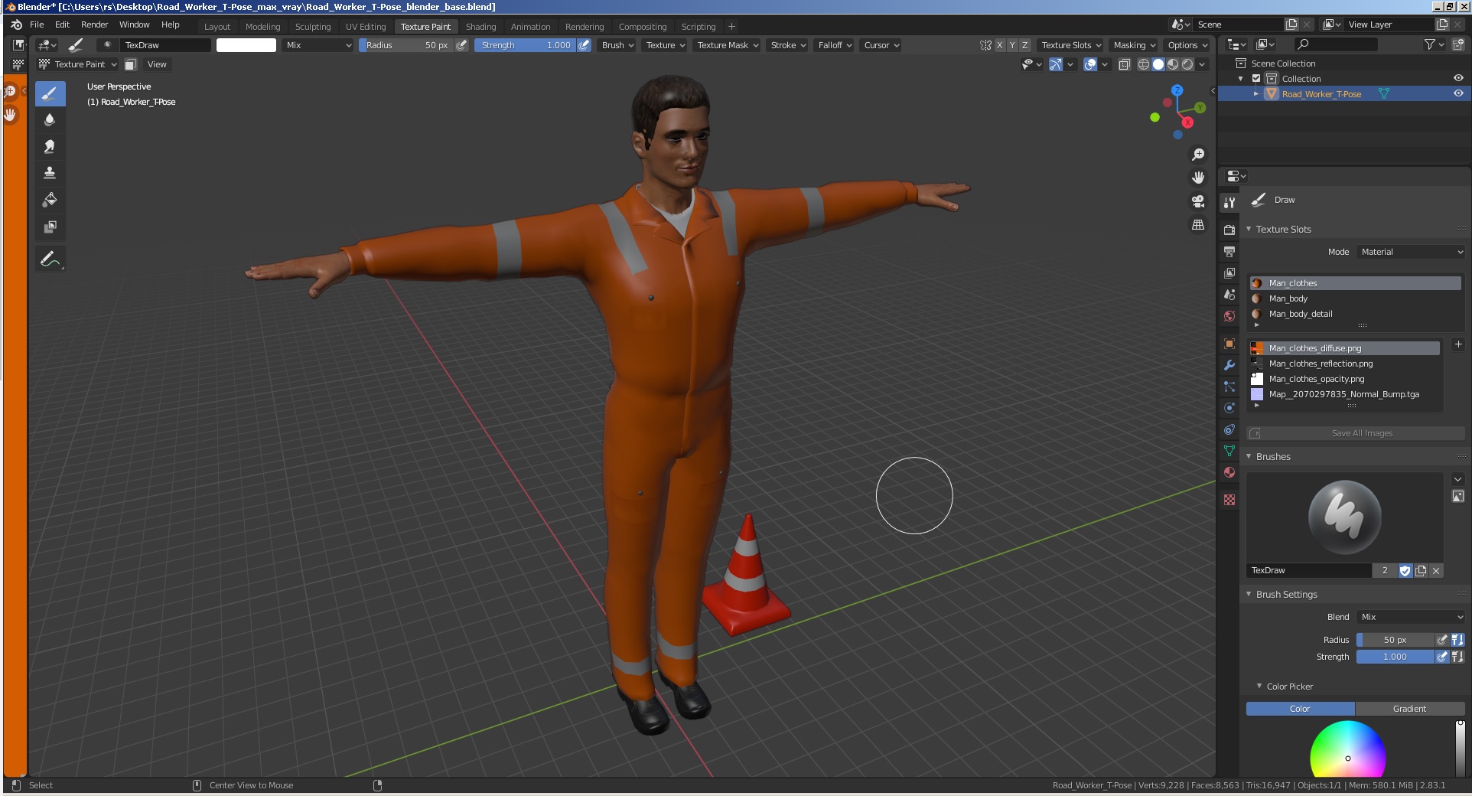Adjust Radius slider in Brush Settings
The height and width of the screenshot is (796, 1472).
(x=1395, y=640)
